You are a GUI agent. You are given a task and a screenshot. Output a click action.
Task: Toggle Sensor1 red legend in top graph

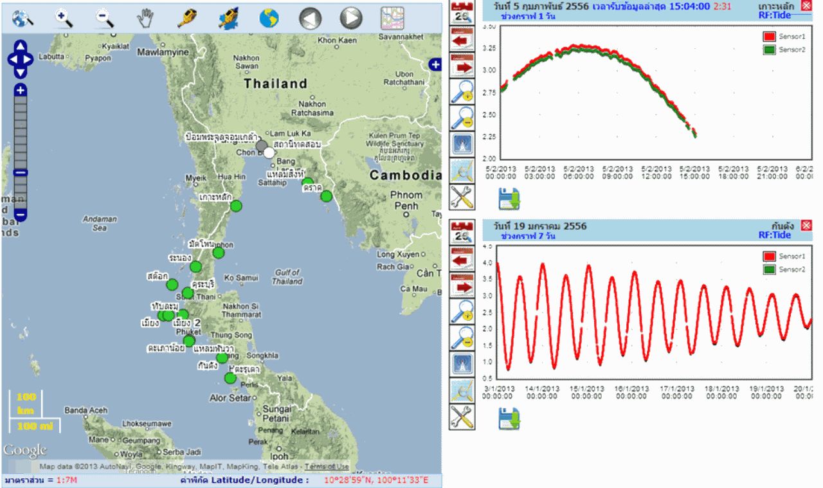(x=768, y=37)
